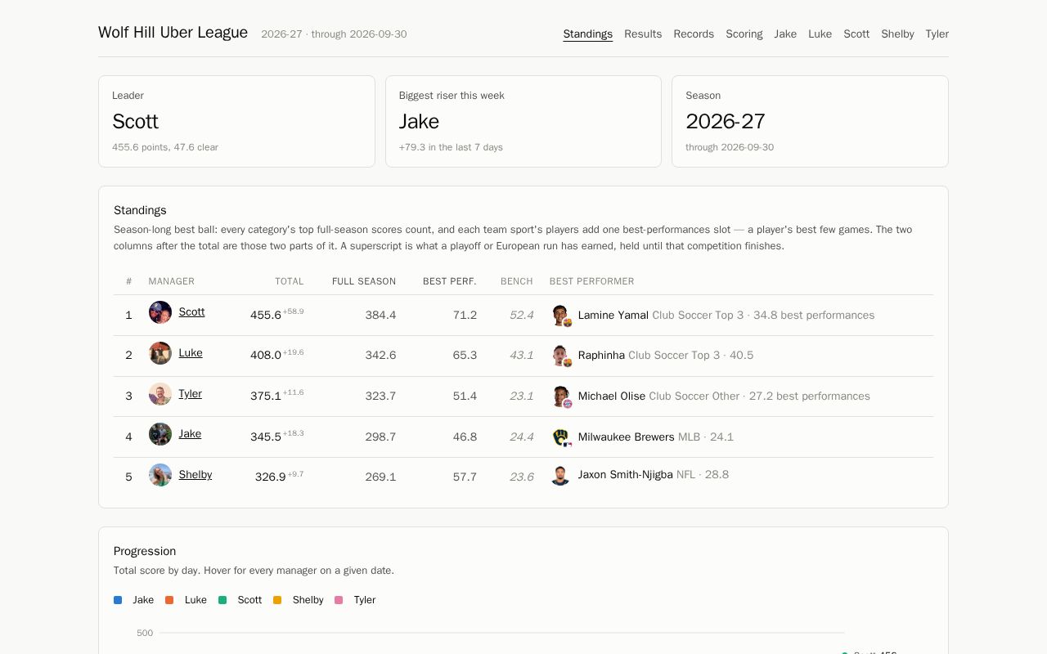1047x654 pixels.
Task: Open Luke's page from top navigation
Action: click(x=820, y=34)
